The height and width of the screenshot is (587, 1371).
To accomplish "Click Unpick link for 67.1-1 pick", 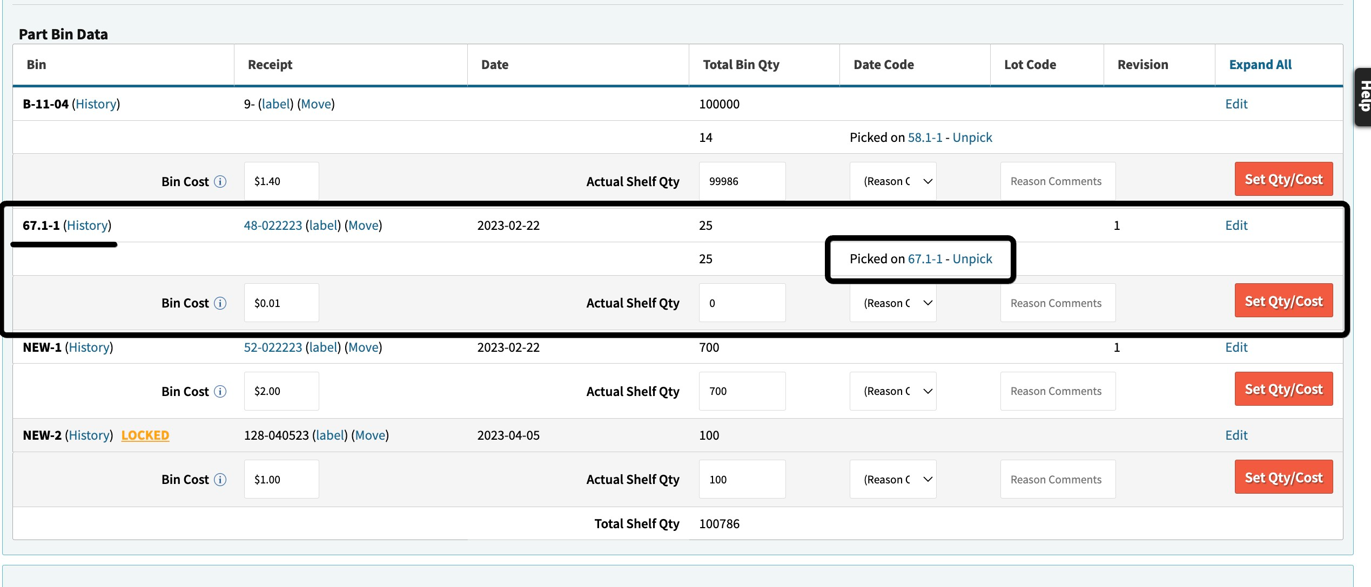I will [972, 259].
